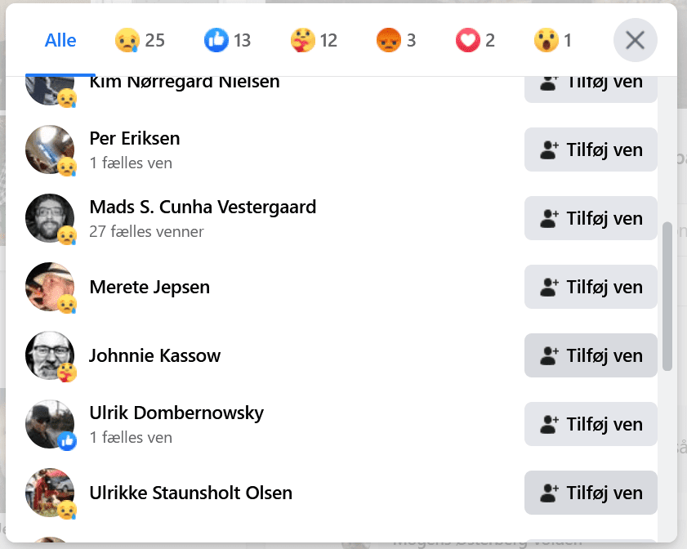The image size is (687, 549).
Task: Click the reactions list scrollbar thumb
Action: point(667,297)
